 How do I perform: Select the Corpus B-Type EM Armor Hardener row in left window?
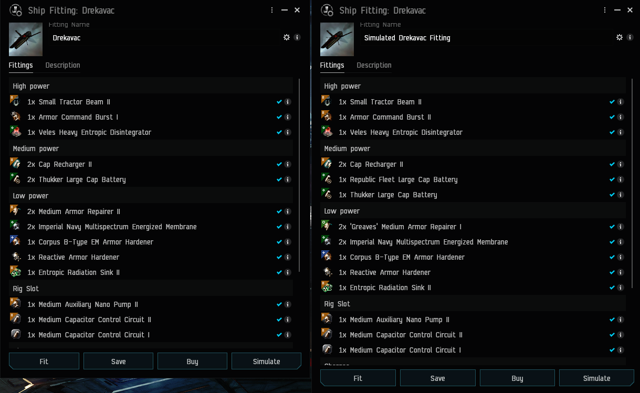pos(151,242)
